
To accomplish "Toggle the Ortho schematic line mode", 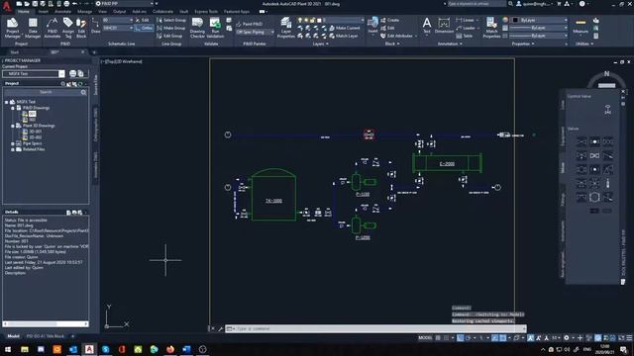I will coord(144,28).
